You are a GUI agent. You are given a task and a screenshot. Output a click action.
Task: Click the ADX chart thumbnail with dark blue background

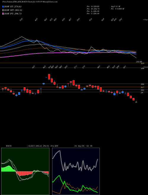coord(76,171)
